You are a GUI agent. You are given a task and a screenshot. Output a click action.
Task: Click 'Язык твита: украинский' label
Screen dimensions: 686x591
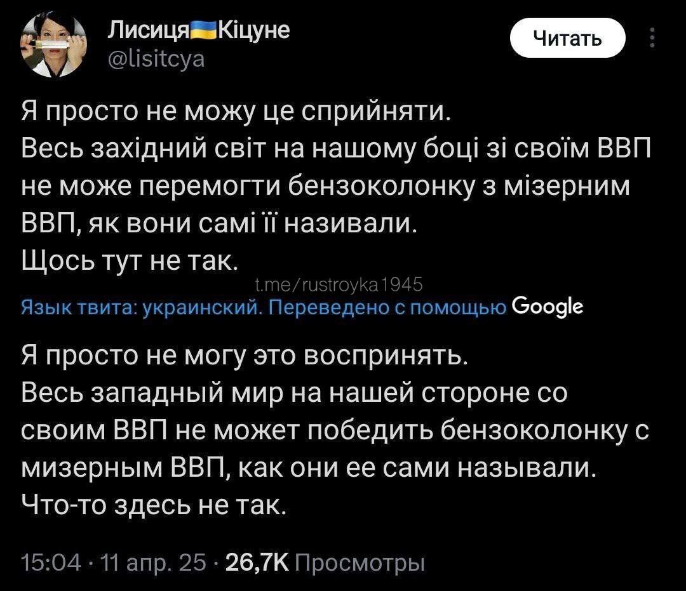[x=141, y=308]
